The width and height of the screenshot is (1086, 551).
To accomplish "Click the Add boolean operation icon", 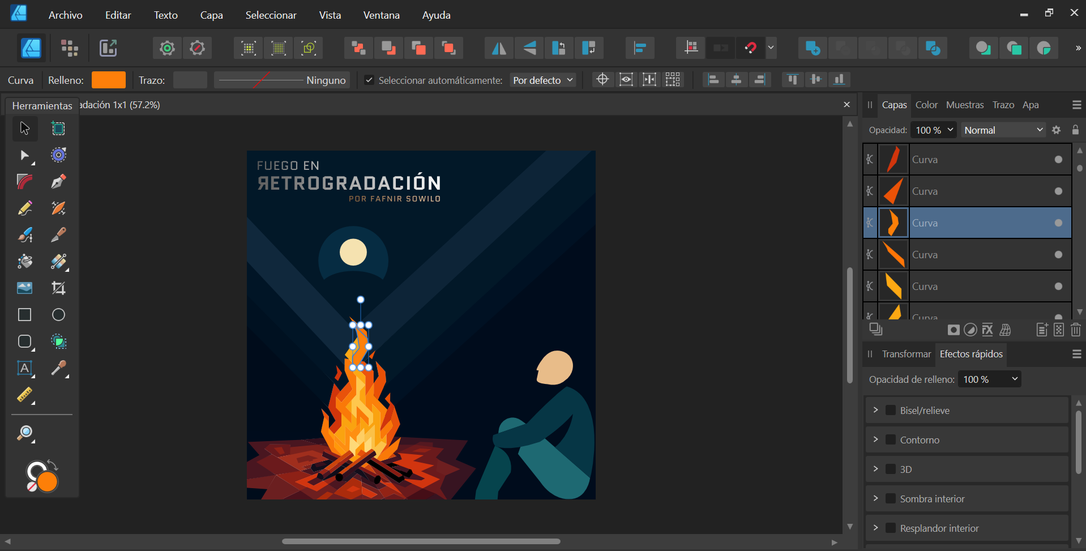I will coord(813,48).
